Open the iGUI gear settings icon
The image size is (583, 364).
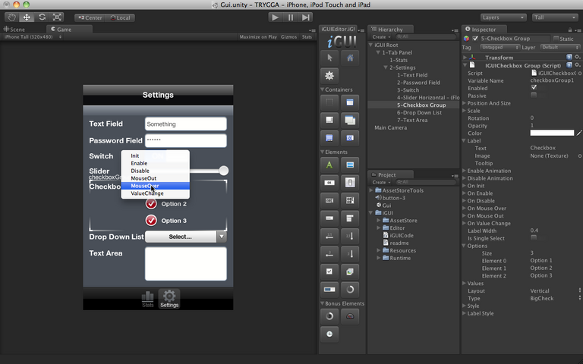329,75
